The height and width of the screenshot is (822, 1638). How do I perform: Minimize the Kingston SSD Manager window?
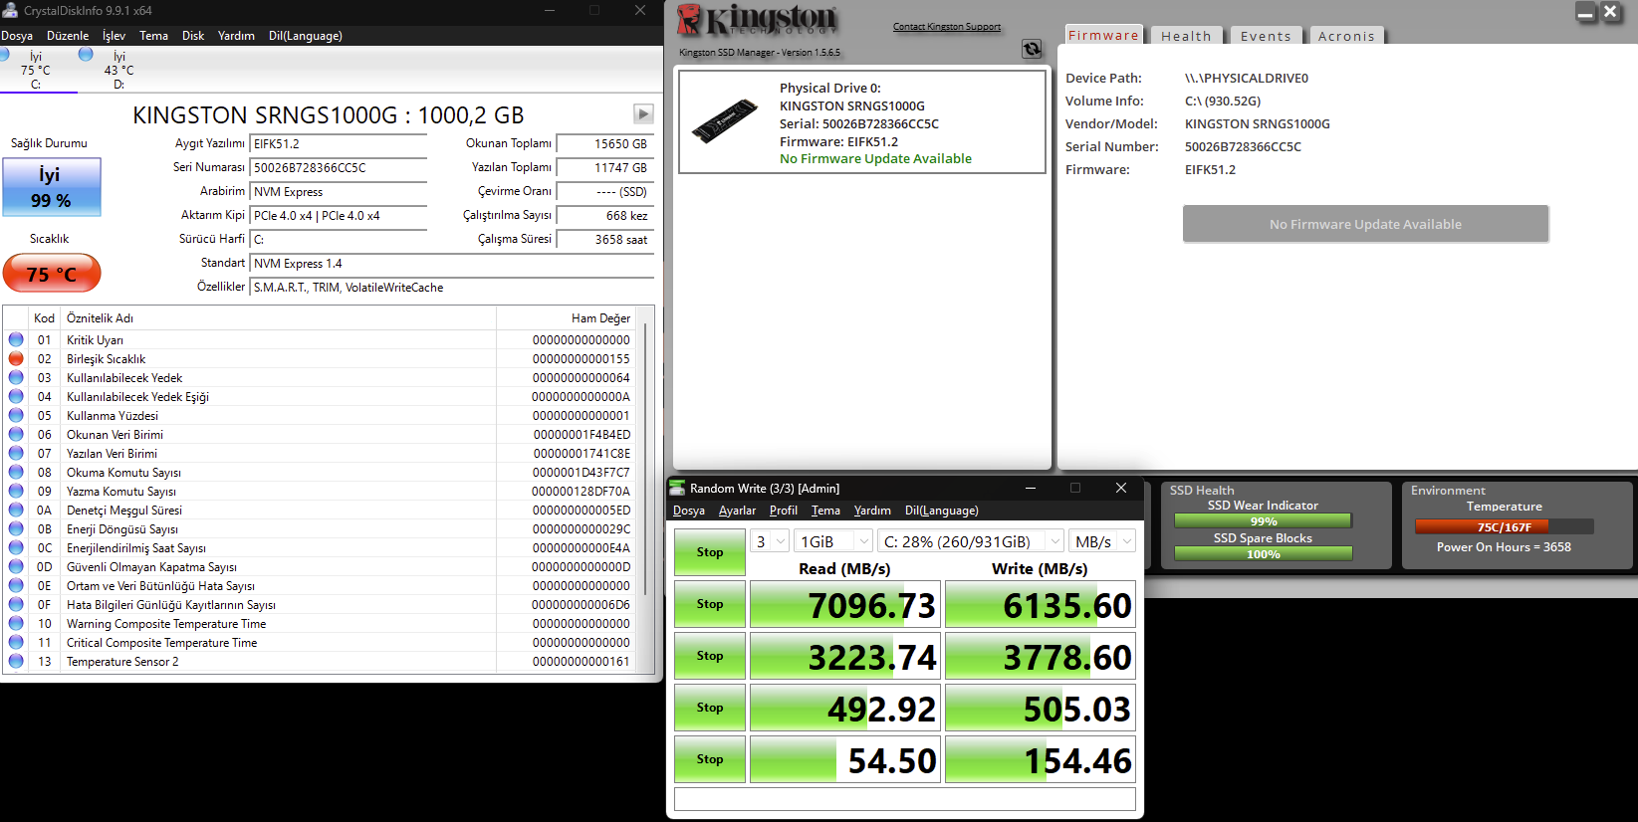pos(1585,12)
